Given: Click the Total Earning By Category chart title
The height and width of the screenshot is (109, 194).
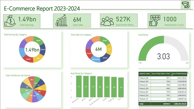Looking at the screenshot, I should click(x=15, y=35).
